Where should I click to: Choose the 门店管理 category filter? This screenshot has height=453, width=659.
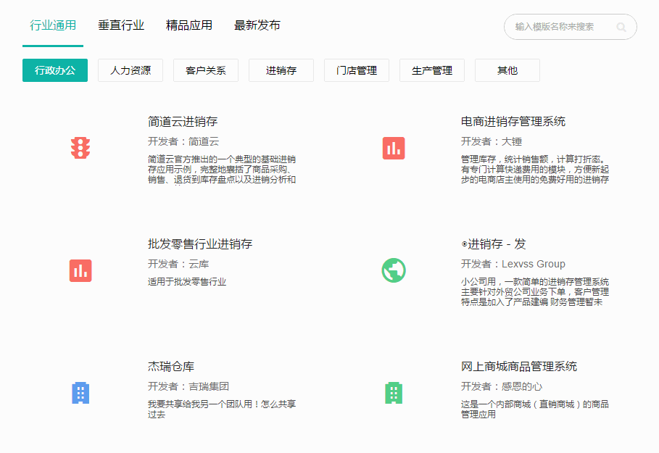[357, 70]
